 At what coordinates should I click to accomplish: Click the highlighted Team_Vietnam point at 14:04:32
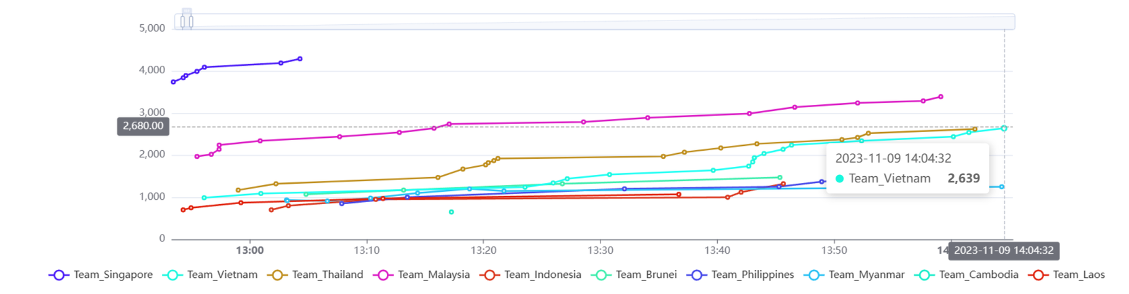tap(1004, 128)
